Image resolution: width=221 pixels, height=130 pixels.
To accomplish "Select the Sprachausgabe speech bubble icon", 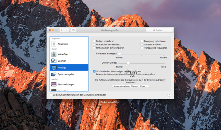I will pos(54,74).
